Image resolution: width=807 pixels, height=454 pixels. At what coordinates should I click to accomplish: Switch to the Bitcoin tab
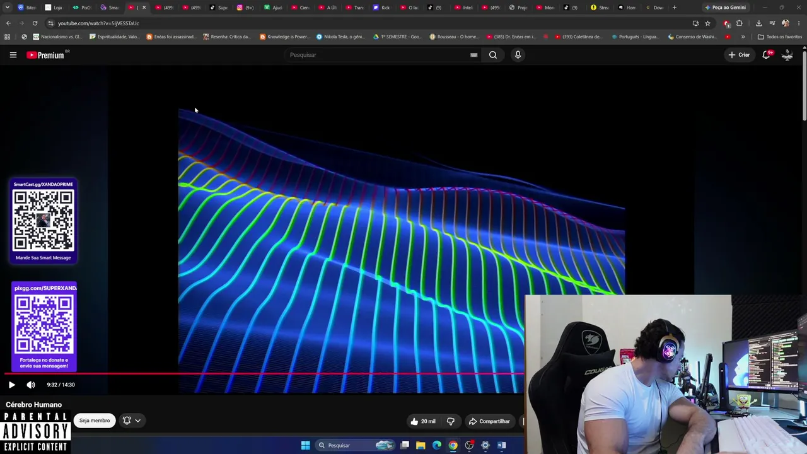(x=28, y=8)
